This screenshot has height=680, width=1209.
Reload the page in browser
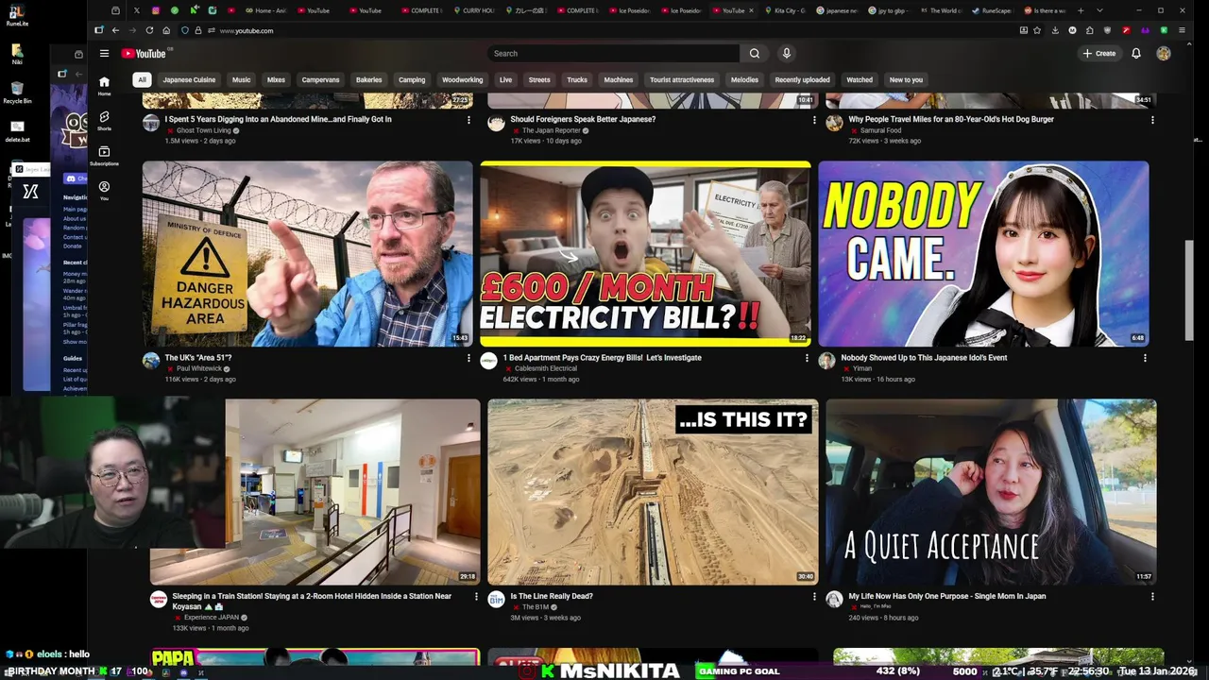(149, 30)
